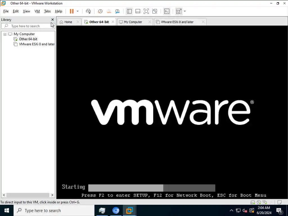288x216 pixels.
Task: Send Ctrl+Alt+Del to the VM
Action: coord(88,11)
